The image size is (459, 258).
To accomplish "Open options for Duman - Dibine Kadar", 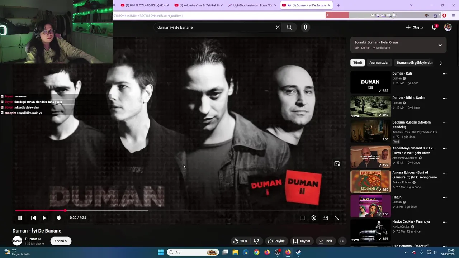I will pyautogui.click(x=445, y=98).
